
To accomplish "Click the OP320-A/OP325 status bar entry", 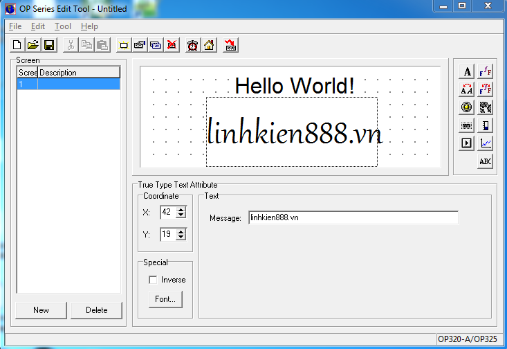I will coord(468,339).
